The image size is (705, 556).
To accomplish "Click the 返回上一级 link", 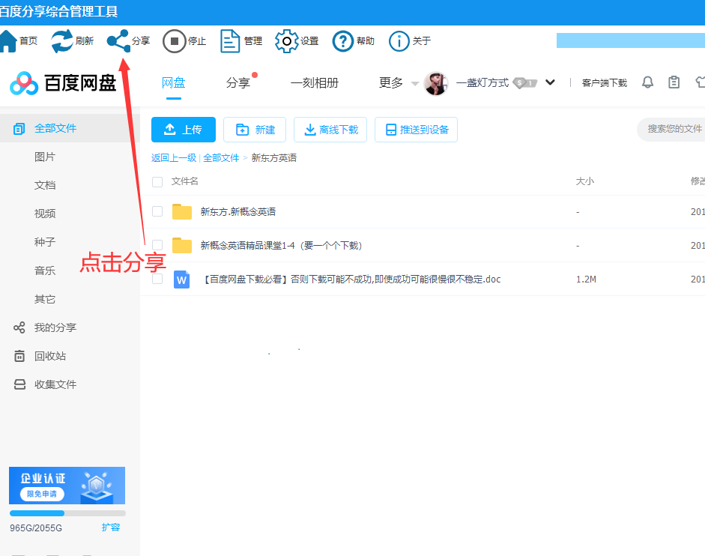I will click(x=174, y=158).
